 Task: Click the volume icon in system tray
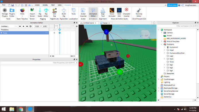point(185,109)
